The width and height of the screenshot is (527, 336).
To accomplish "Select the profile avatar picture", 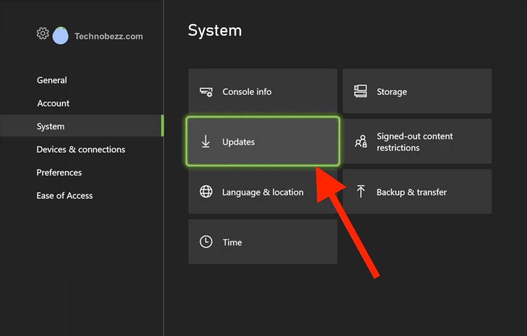I will pyautogui.click(x=60, y=35).
